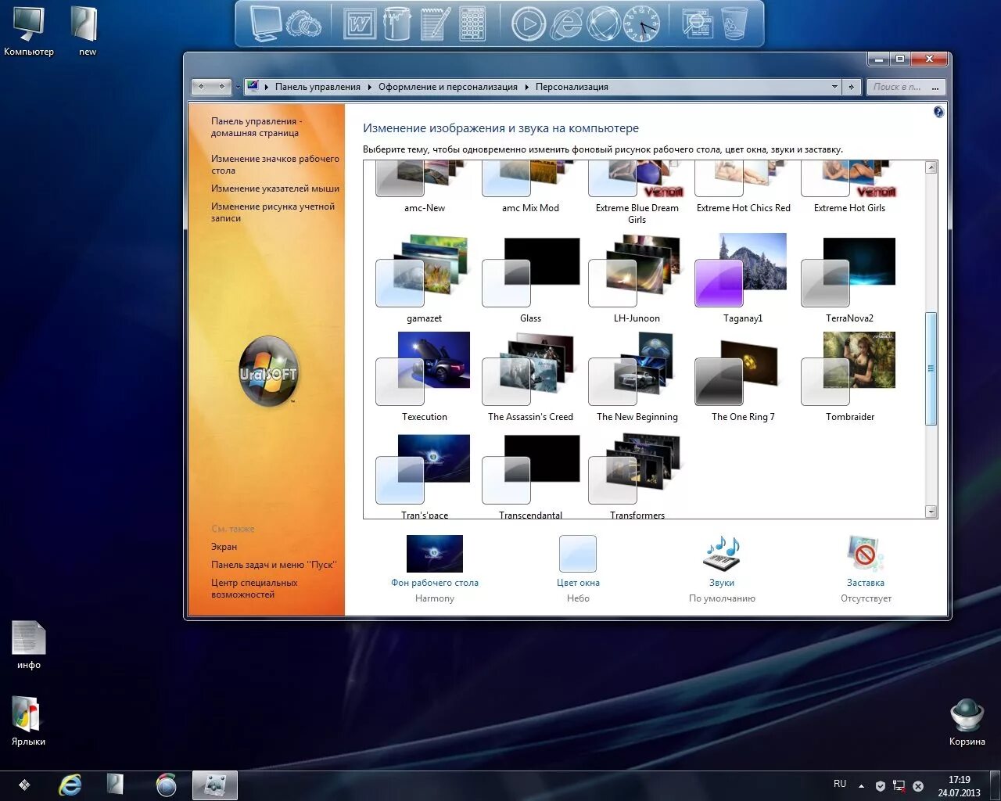Open the Ярлыки desktop folder
Image resolution: width=1001 pixels, height=801 pixels.
pyautogui.click(x=29, y=720)
